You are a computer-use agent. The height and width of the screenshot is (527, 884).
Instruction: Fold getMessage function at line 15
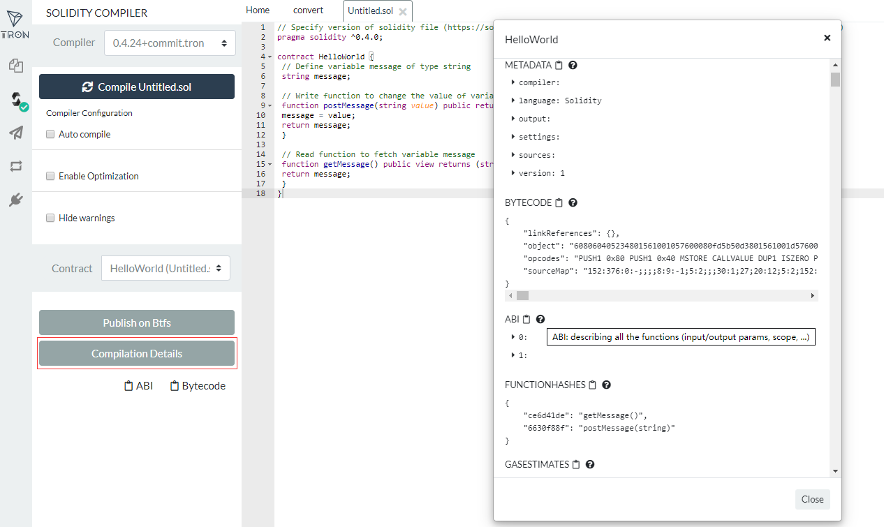[x=270, y=164]
